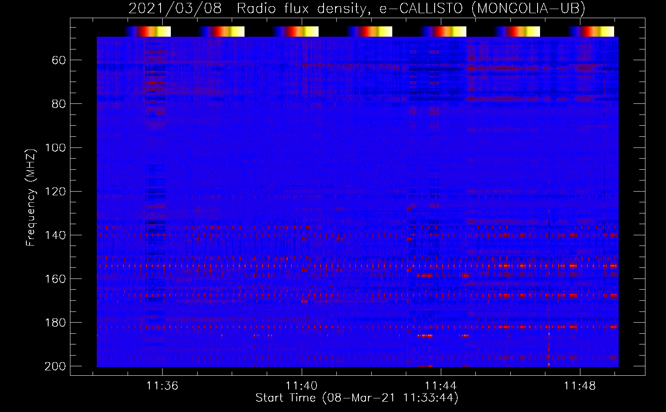Click the 60 frequency tick label
This screenshot has width=666, height=412.
59,61
